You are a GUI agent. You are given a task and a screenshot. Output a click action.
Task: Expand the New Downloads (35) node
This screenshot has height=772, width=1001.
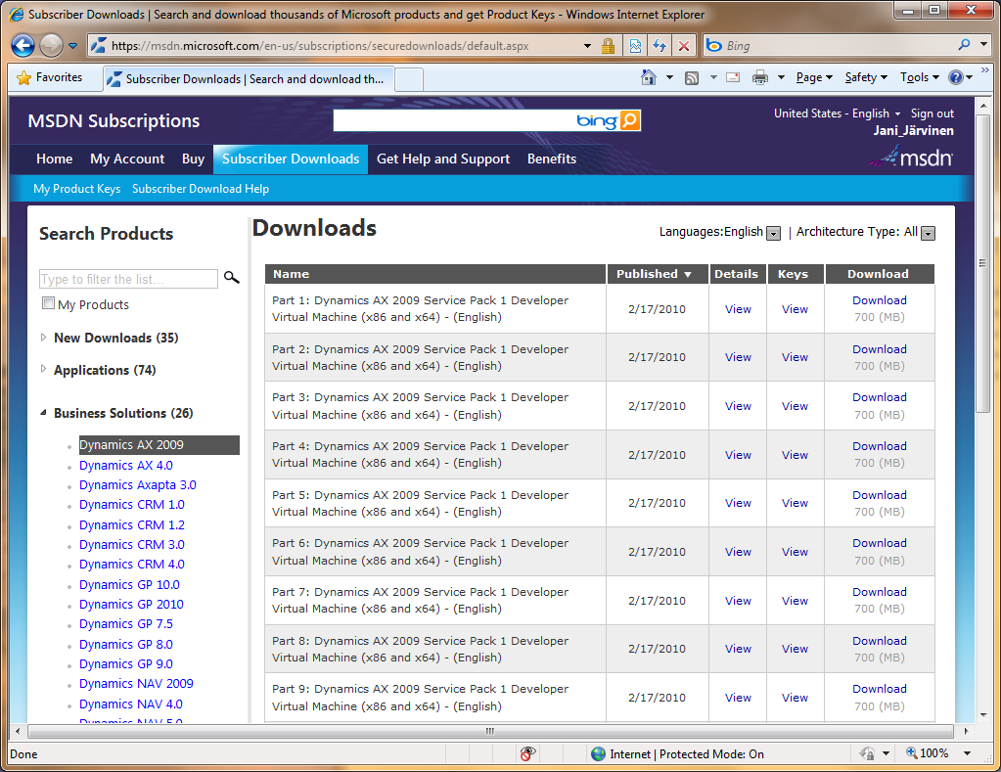click(x=43, y=338)
